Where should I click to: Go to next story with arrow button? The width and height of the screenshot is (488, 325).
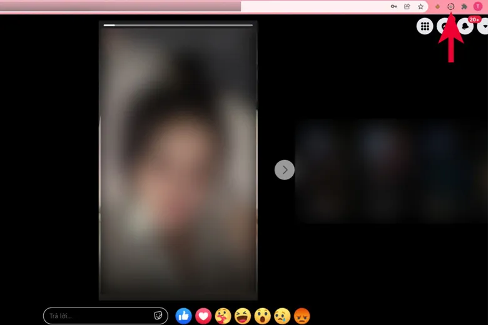click(x=285, y=170)
